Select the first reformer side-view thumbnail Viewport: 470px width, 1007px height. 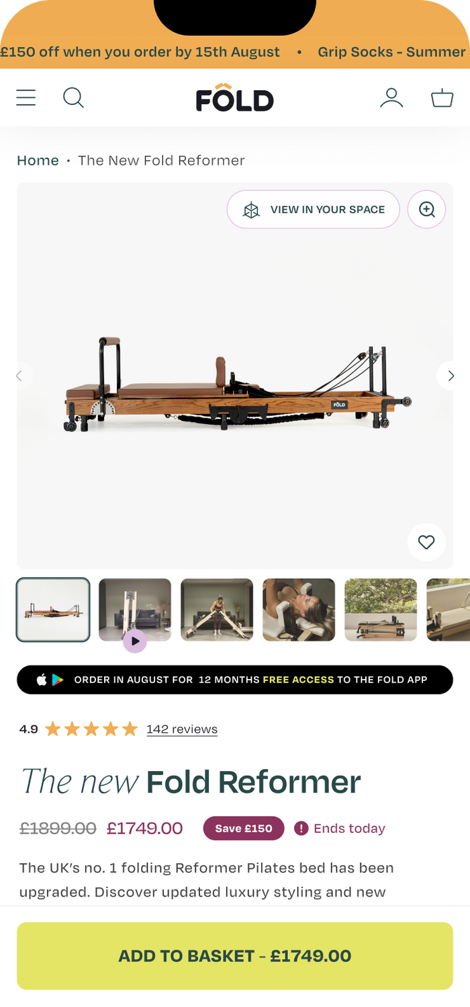coord(53,610)
